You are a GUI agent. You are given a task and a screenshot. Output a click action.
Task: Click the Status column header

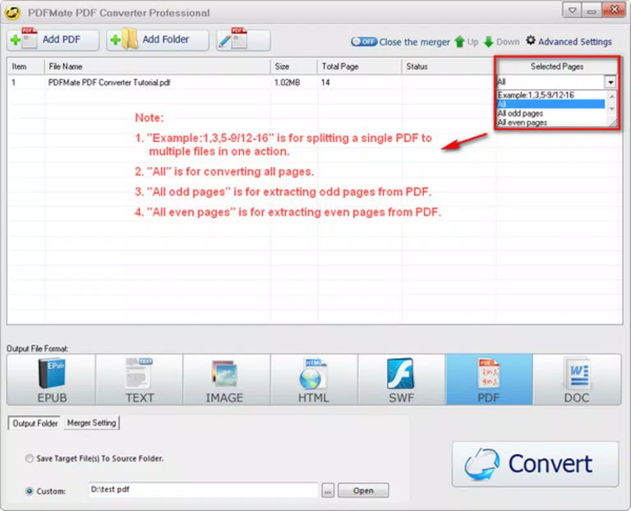click(x=448, y=66)
